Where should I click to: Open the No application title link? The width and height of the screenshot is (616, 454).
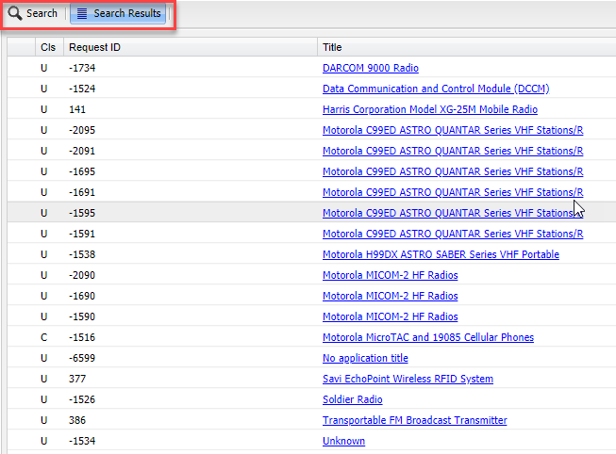(x=365, y=358)
